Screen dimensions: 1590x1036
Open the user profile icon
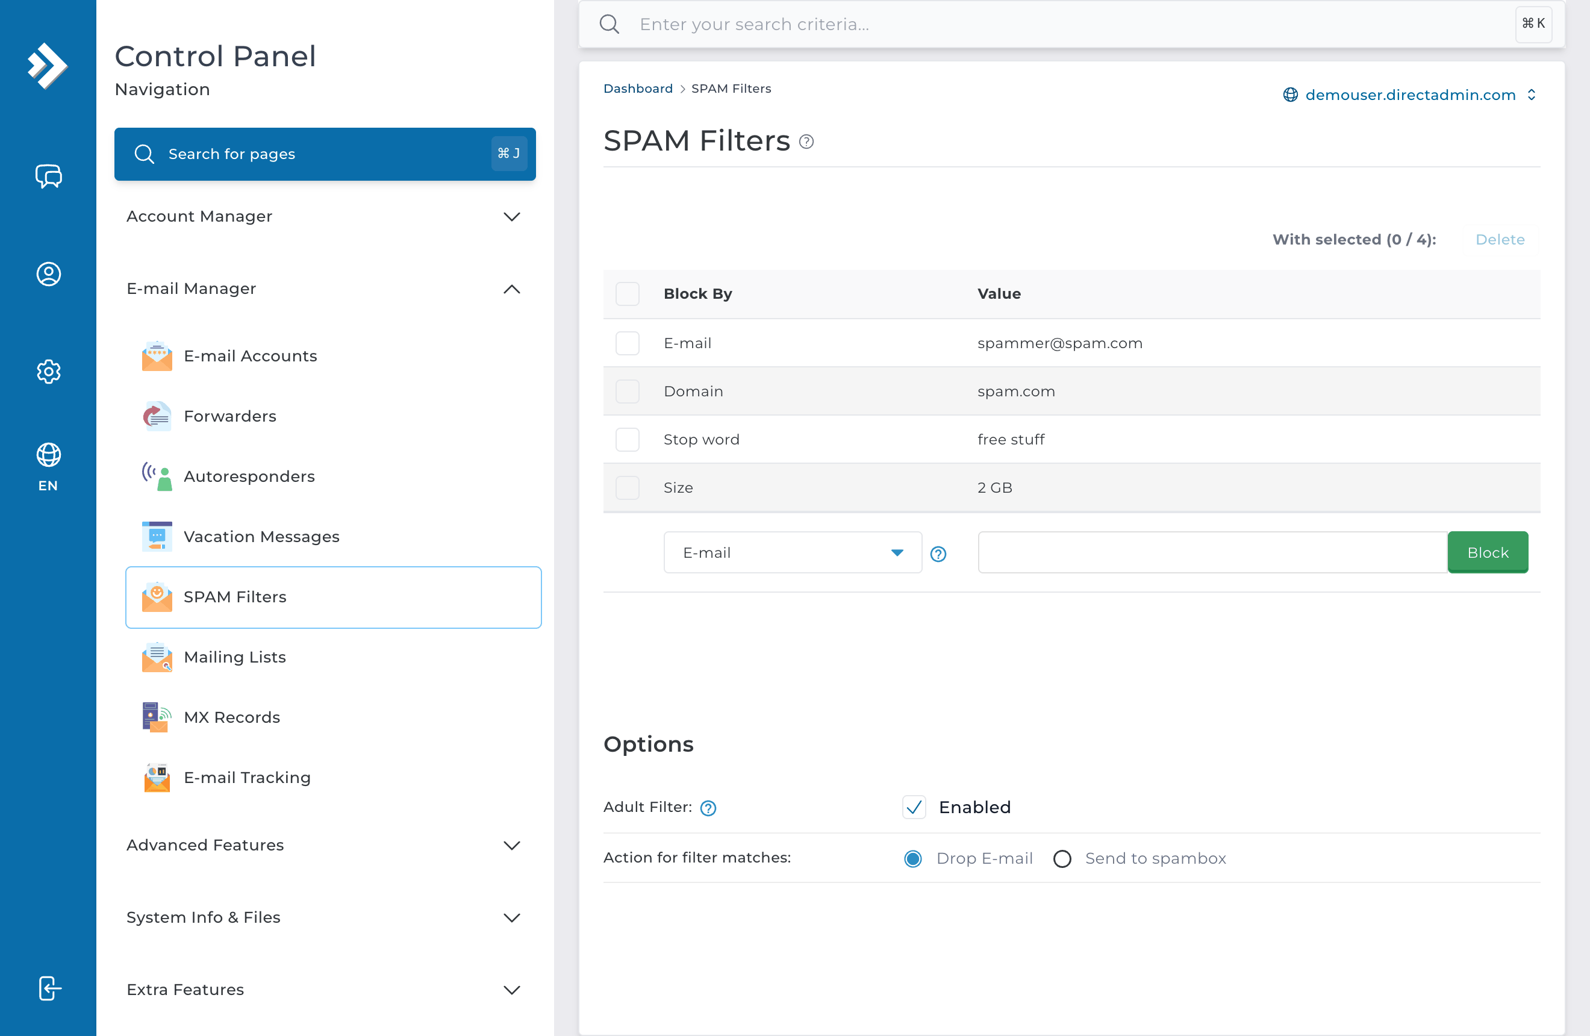(48, 274)
